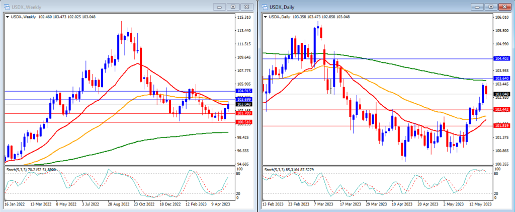Click the 102.442 red support label on Daily
Viewport: 515px width, 212px height.
pos(502,109)
